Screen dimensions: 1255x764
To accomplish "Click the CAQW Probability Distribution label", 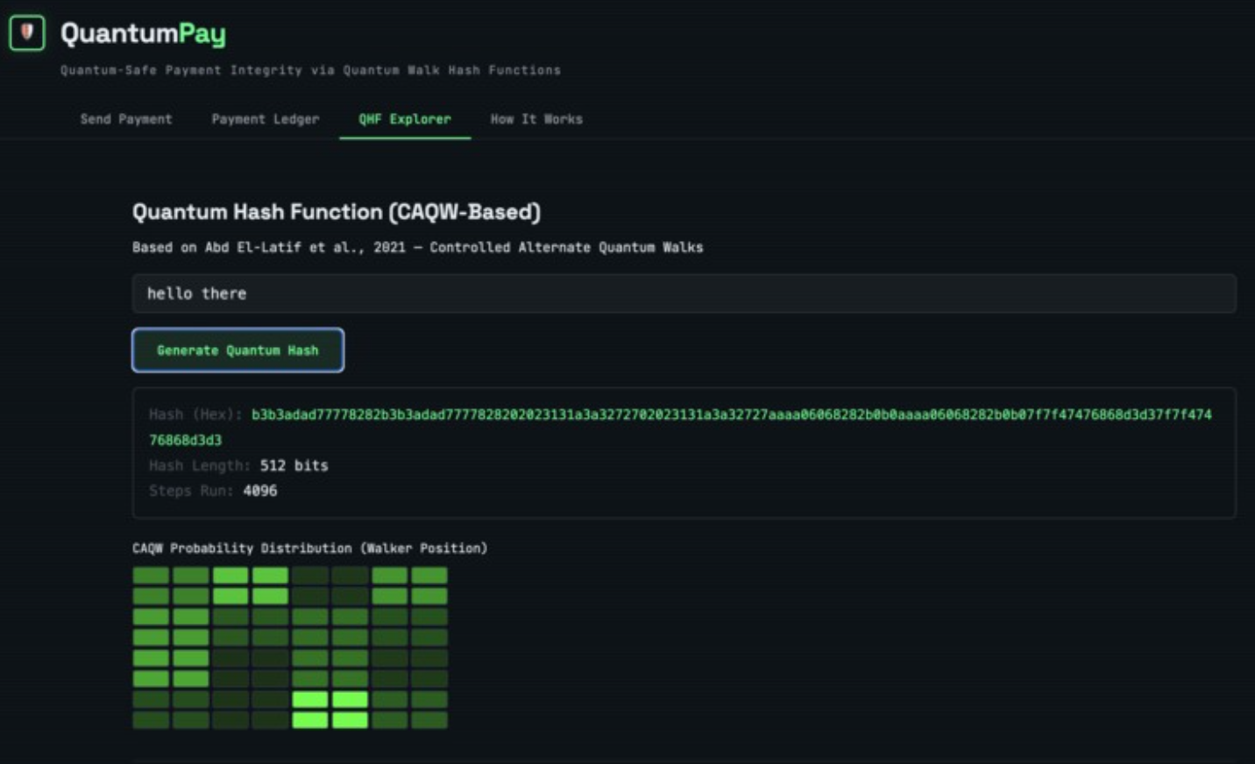I will 309,548.
